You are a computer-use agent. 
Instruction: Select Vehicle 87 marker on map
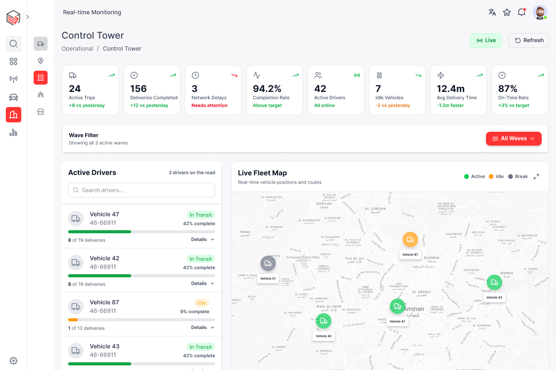pyautogui.click(x=410, y=239)
